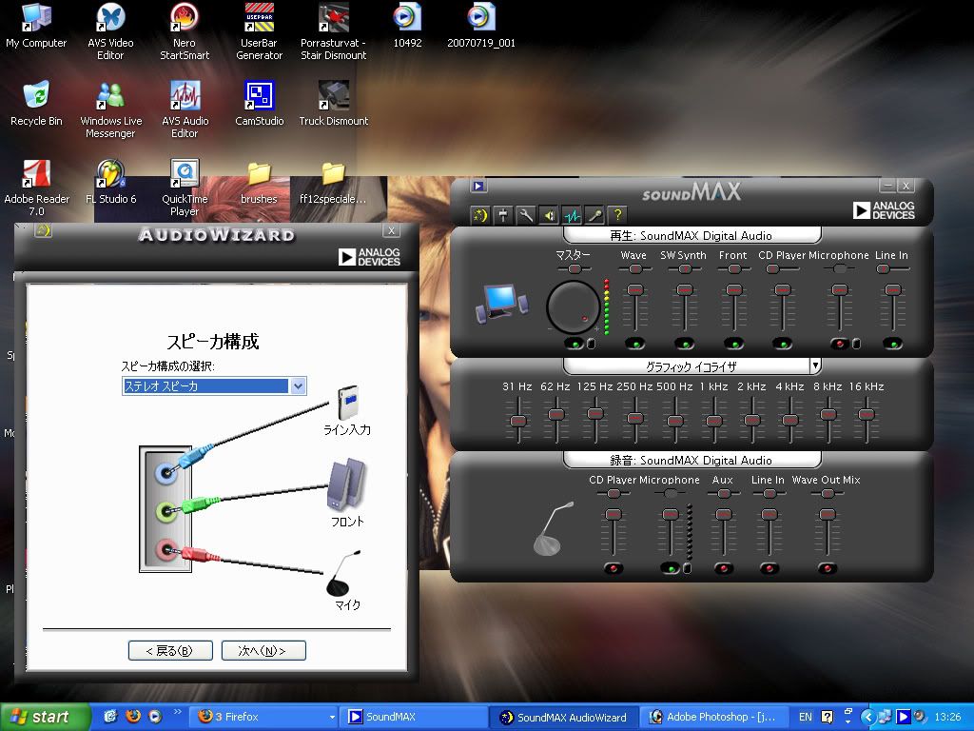974x731 pixels.
Task: Click the Master volume knob
Action: (573, 306)
